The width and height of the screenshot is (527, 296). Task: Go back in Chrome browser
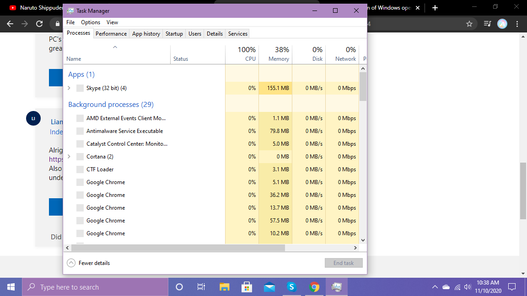point(10,24)
